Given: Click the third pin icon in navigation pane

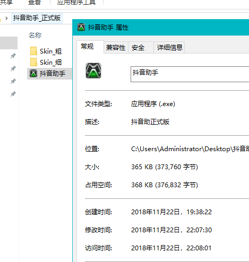Looking at the screenshot, I should coord(13,81).
